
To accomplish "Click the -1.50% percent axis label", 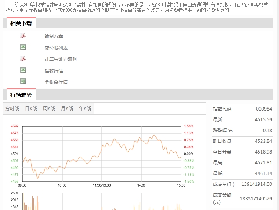I will click(x=189, y=181).
